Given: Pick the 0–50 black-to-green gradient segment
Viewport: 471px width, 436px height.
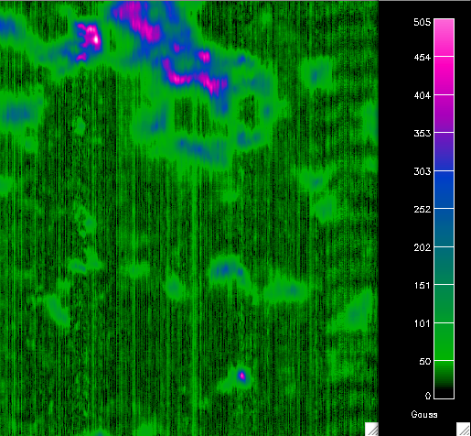Looking at the screenshot, I should click(x=444, y=380).
